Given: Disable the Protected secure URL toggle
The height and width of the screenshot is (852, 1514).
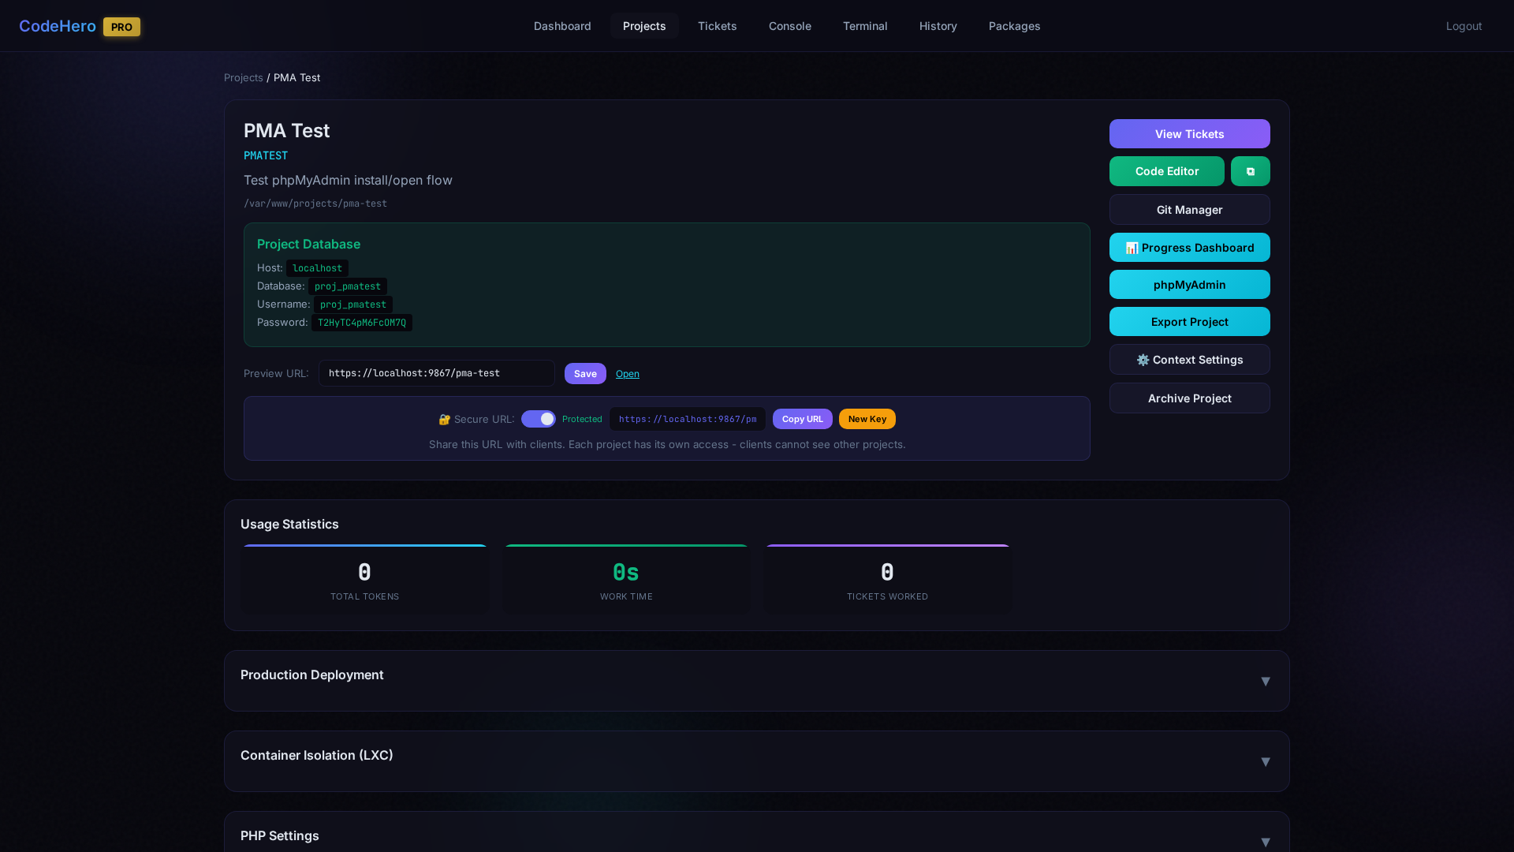Looking at the screenshot, I should (x=539, y=419).
